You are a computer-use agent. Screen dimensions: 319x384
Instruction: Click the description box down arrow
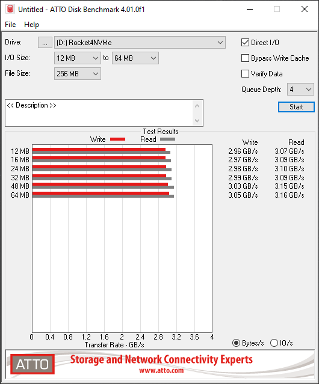click(x=197, y=121)
